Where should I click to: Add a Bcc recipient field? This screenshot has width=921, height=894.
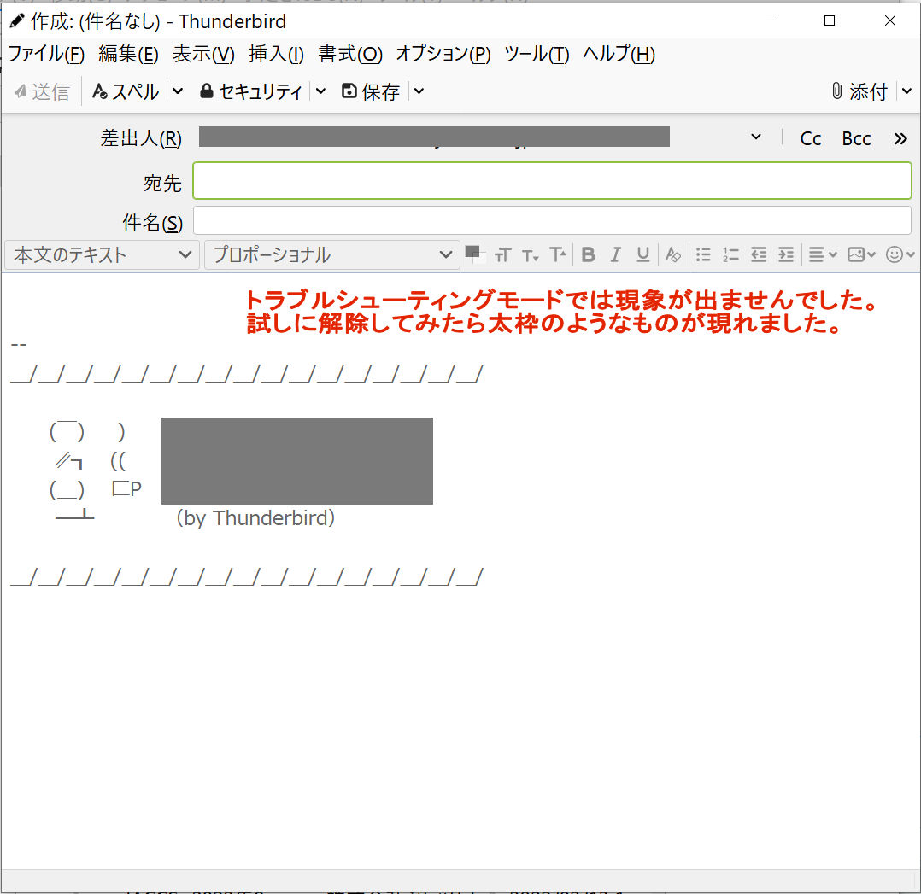click(856, 138)
